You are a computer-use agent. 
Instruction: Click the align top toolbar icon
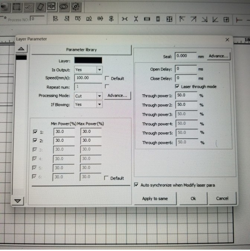point(78,19)
